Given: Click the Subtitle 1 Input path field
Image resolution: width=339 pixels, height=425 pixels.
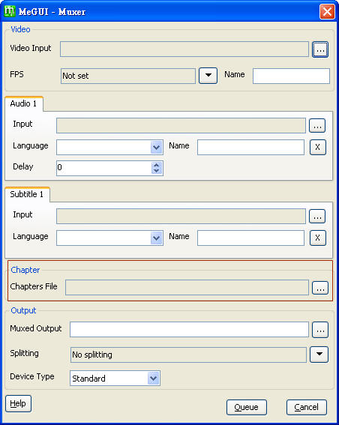Looking at the screenshot, I should pyautogui.click(x=181, y=217).
